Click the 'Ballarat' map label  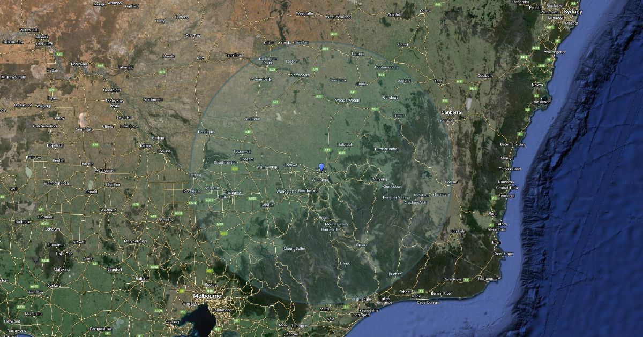(x=143, y=278)
